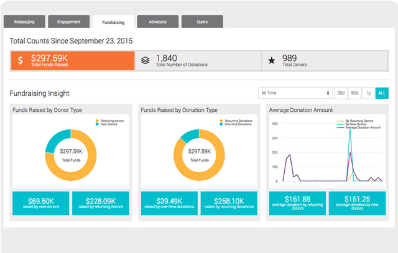The height and width of the screenshot is (253, 398).
Task: Click the star icon beside Total Donors
Action: [272, 60]
